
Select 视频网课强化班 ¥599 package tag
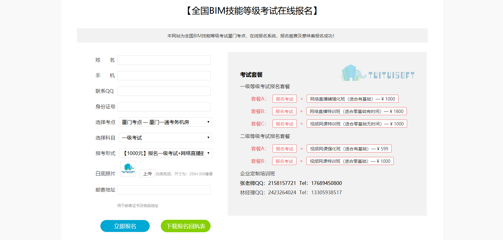pyautogui.click(x=349, y=149)
